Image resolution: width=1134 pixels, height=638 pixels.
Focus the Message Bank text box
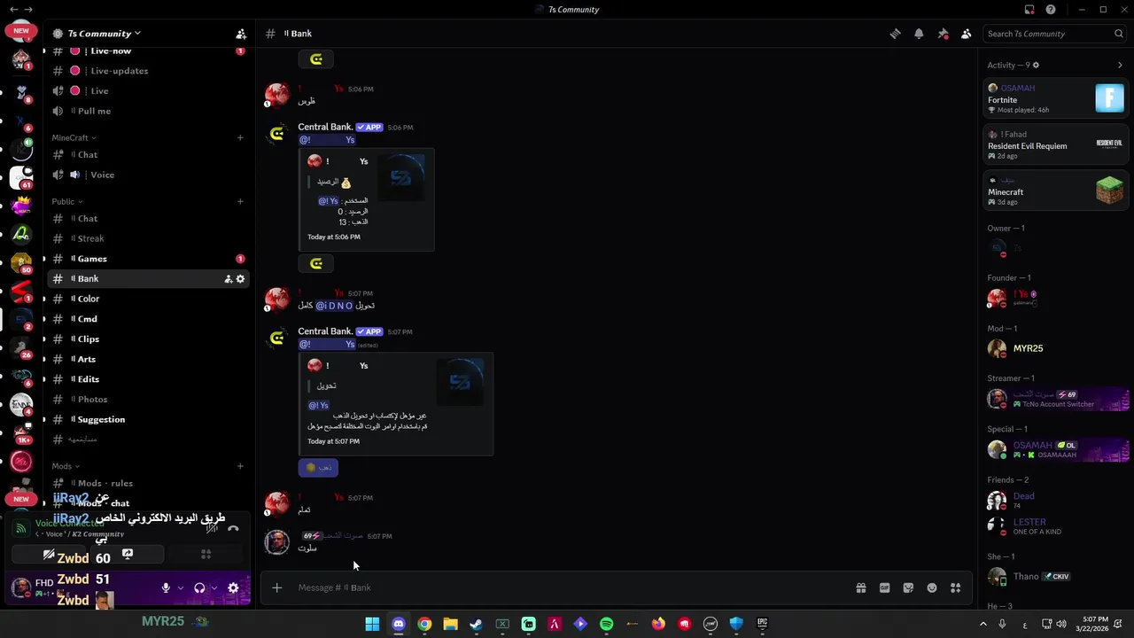click(x=567, y=587)
